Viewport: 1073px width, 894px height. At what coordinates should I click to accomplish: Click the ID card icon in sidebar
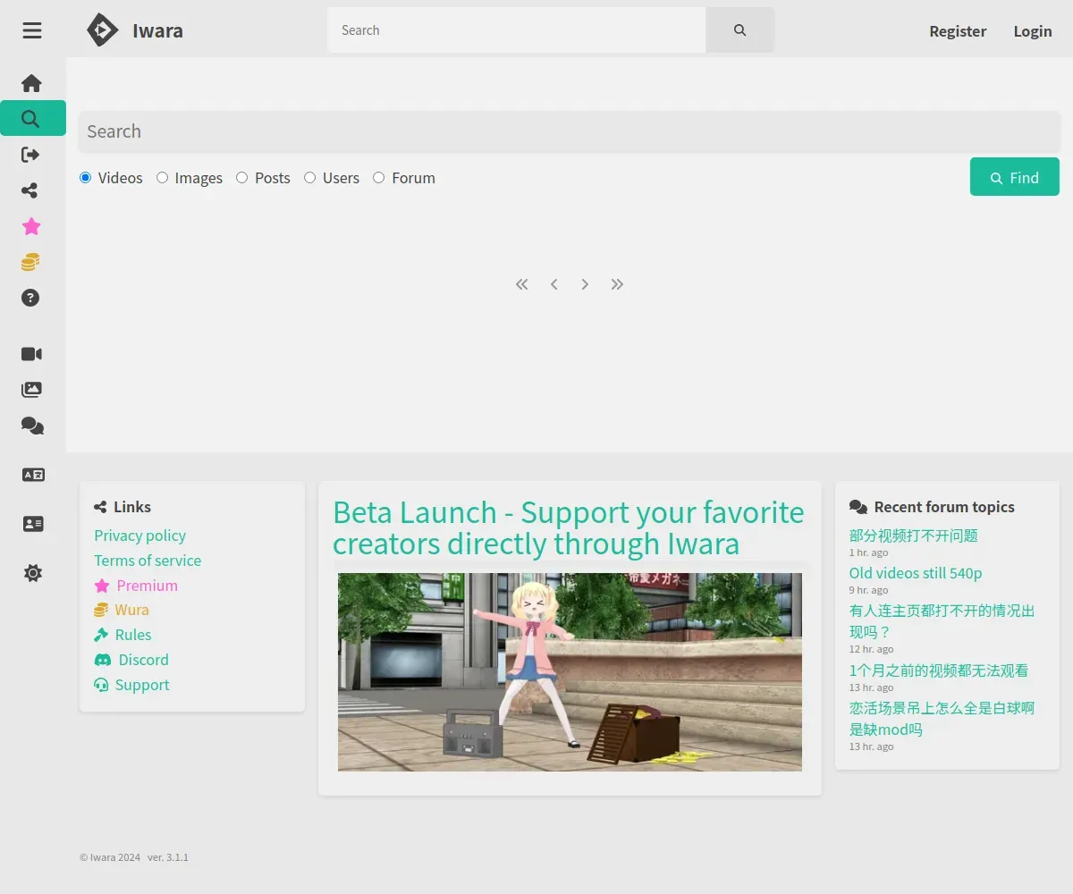[x=33, y=524]
